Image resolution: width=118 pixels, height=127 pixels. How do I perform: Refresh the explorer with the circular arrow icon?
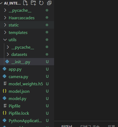(x=41, y=3)
